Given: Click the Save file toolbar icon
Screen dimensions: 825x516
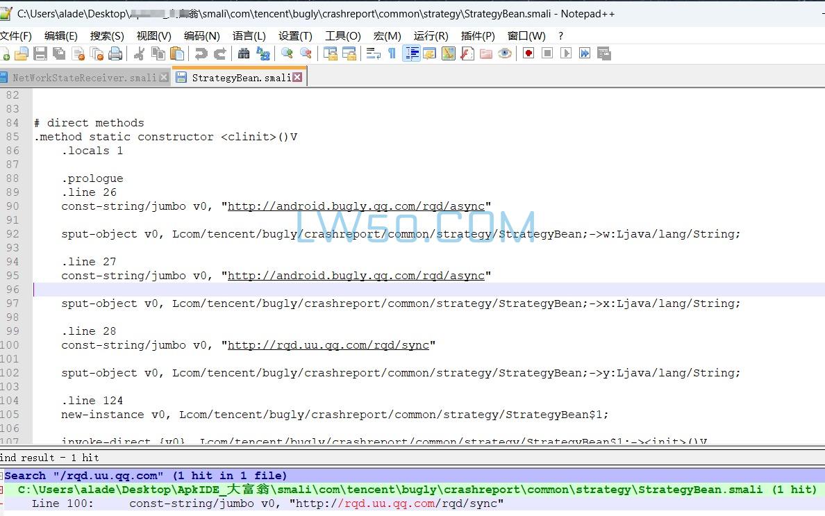Looking at the screenshot, I should tap(40, 53).
